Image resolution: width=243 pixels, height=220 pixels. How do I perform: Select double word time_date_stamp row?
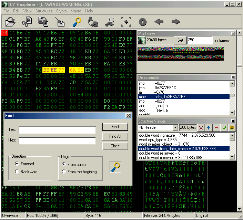click(x=184, y=149)
